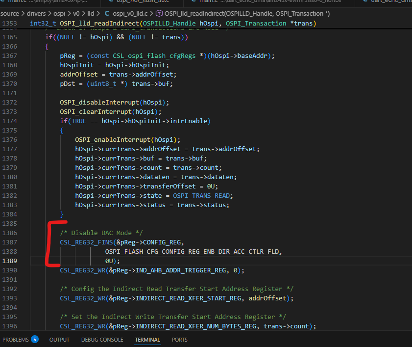Click 'OSPI_FLASH_CFG_CONFIG_REG_ENB_DIR_ACC_CTLR_FLD' text
The height and width of the screenshot is (347, 412).
pyautogui.click(x=192, y=252)
